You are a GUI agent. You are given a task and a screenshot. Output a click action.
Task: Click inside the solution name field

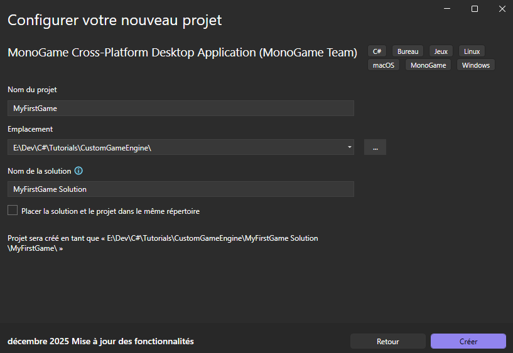point(181,189)
